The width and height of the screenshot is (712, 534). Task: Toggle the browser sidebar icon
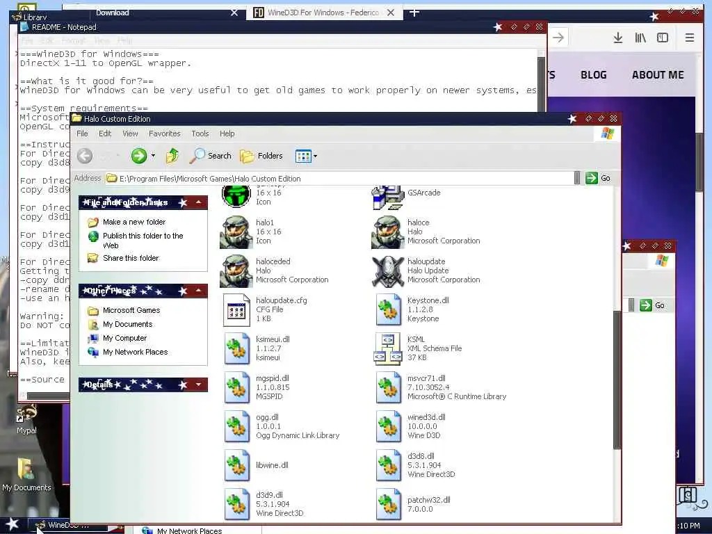tap(663, 38)
